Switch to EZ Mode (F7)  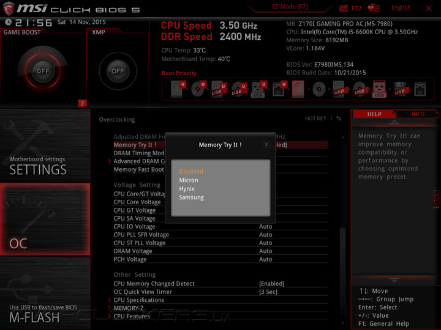coord(290,7)
